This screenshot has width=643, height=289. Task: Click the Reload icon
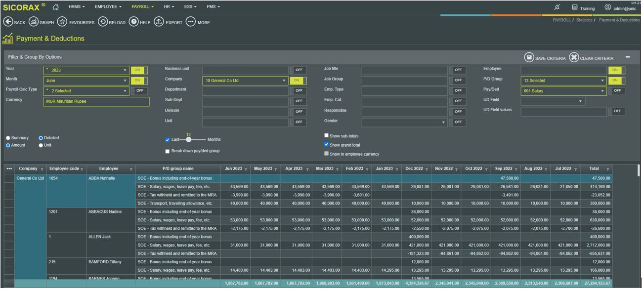103,22
